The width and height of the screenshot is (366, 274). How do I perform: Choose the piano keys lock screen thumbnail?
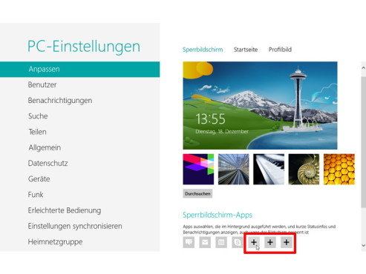(269, 170)
